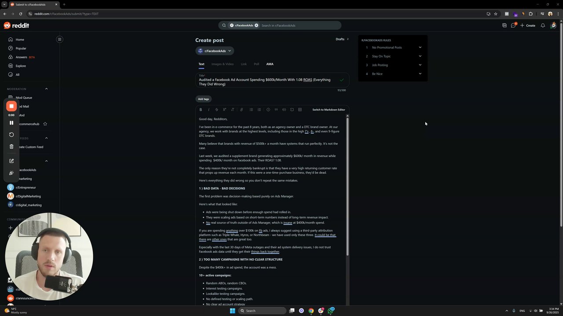This screenshot has height=316, width=563.
Task: Insert a code block
Action: 292,110
